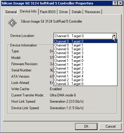Switch to the Resources tab

tap(93, 12)
